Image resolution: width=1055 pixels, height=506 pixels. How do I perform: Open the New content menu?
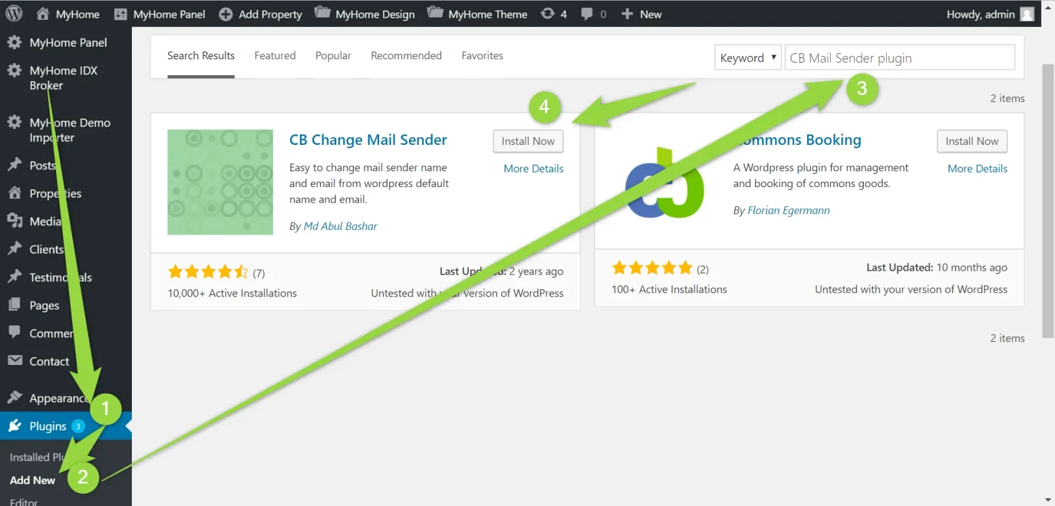point(642,14)
